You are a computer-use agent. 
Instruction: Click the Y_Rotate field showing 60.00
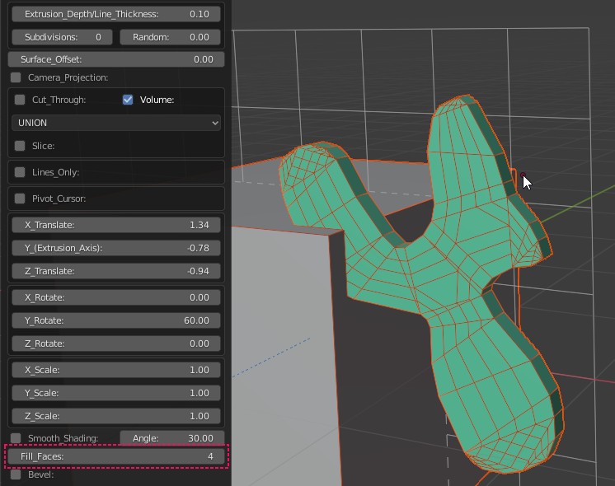tap(115, 320)
